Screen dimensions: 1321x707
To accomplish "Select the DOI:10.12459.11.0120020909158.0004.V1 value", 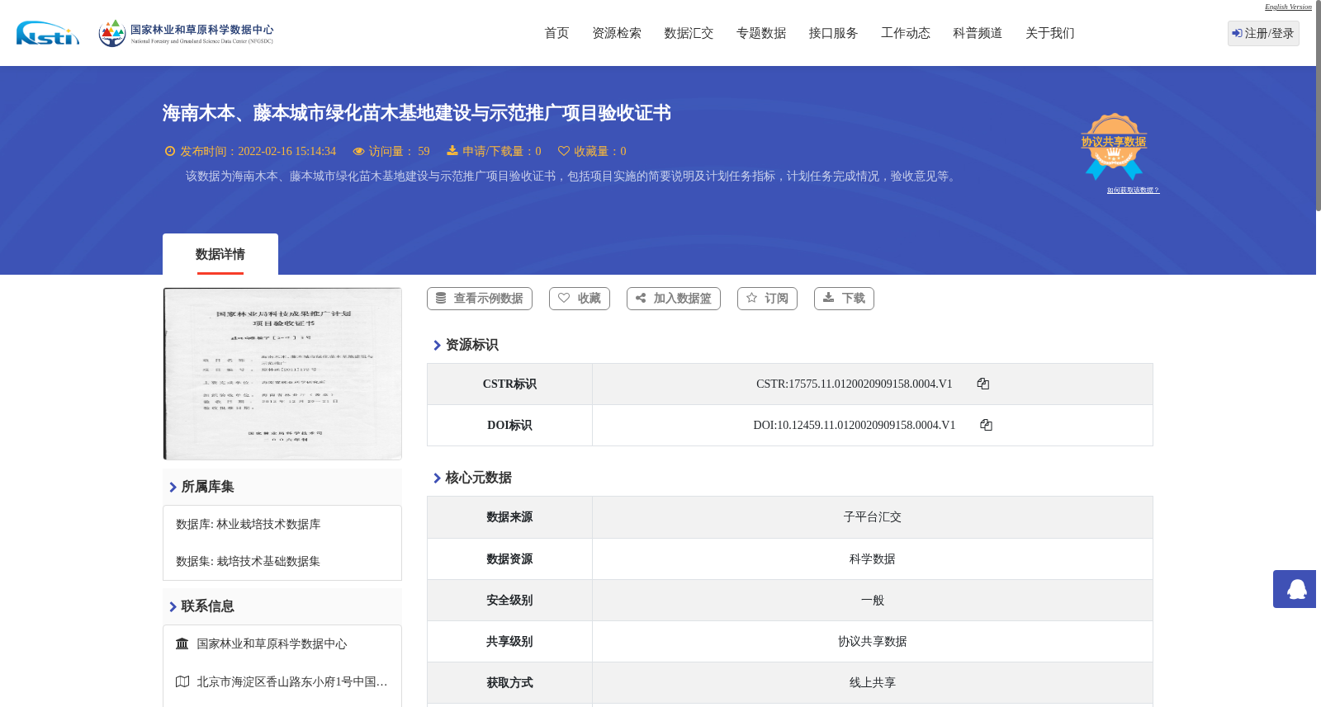I will tap(855, 425).
